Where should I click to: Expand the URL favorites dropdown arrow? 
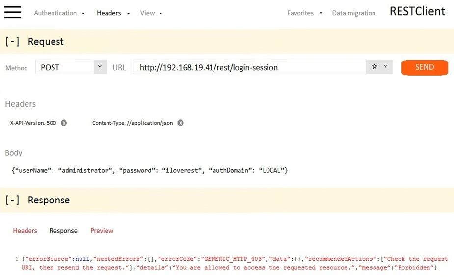(386, 67)
